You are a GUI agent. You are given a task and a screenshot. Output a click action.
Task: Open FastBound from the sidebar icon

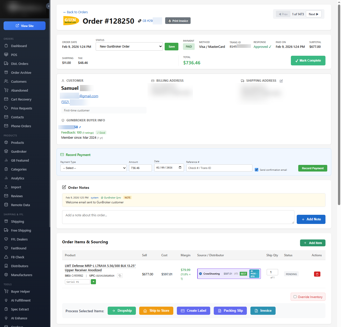6,248
